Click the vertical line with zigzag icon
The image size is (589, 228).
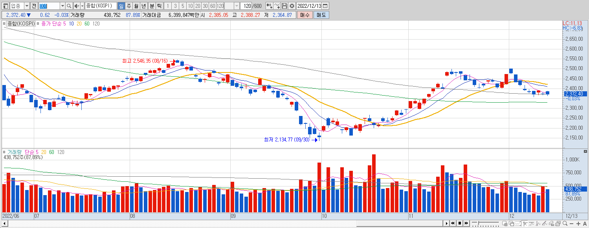tap(538, 223)
